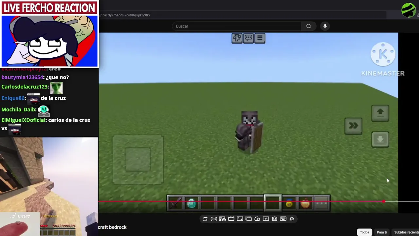
Task: Click the Minecraft player character with shield
Action: (249, 132)
